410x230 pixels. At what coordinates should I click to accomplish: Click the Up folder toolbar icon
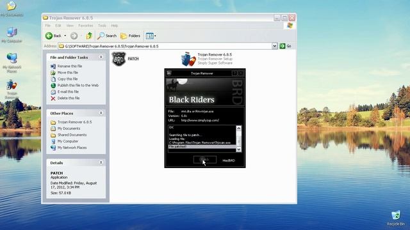[89, 36]
